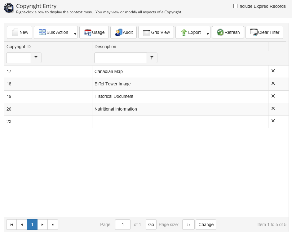Open the Copyright ID filter options
Image resolution: width=292 pixels, height=236 pixels.
[x=36, y=58]
